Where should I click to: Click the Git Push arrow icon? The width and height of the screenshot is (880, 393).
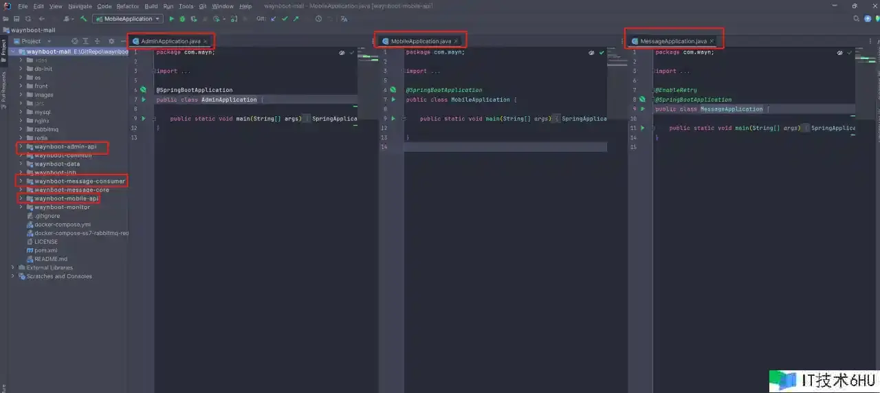(x=296, y=19)
